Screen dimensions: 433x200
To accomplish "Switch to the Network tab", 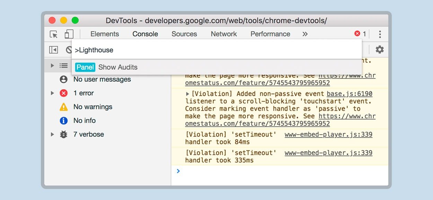I will click(224, 34).
